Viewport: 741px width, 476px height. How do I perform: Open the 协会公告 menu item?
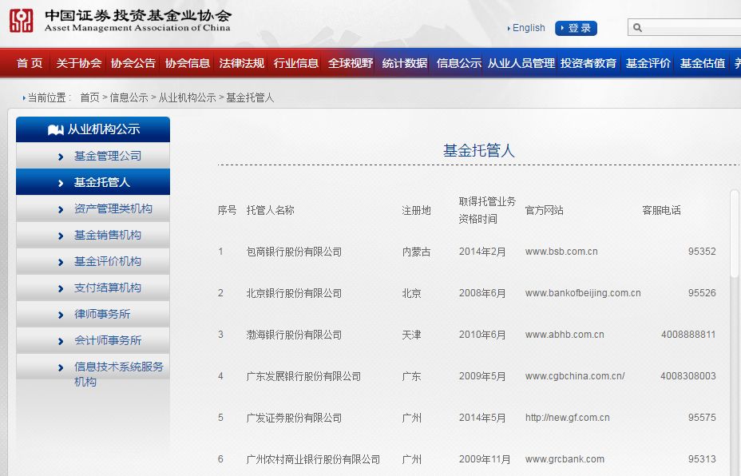pos(133,63)
